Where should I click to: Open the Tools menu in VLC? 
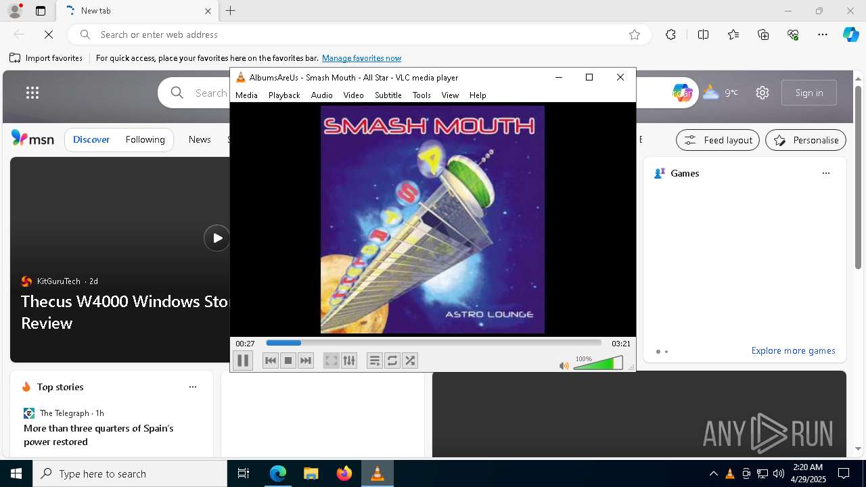coord(421,95)
